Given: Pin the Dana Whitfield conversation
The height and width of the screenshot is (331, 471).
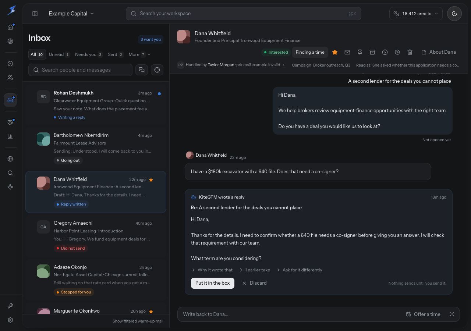Looking at the screenshot, I should pos(360,52).
